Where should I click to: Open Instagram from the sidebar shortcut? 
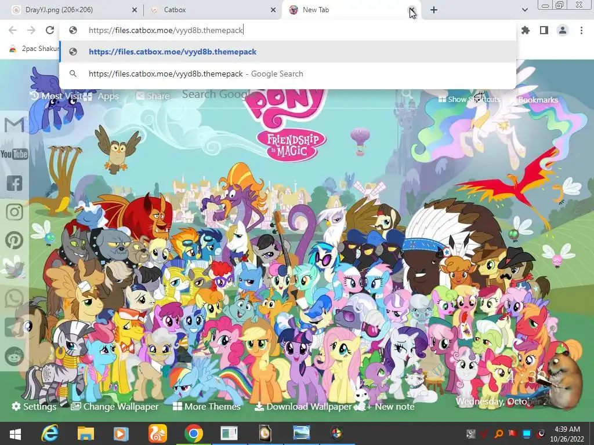click(x=15, y=212)
